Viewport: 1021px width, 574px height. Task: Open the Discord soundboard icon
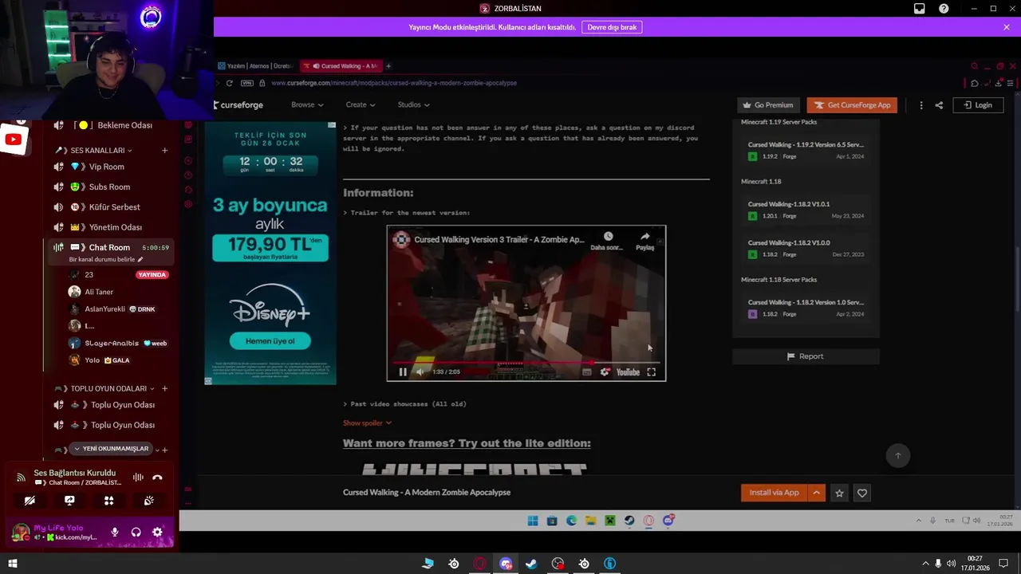click(x=148, y=501)
